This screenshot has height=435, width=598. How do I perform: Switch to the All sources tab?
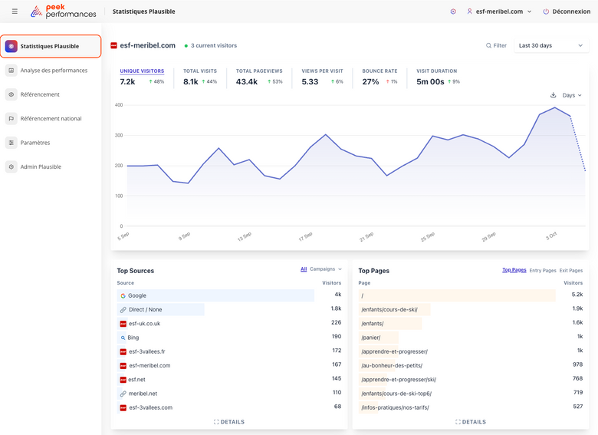click(304, 269)
